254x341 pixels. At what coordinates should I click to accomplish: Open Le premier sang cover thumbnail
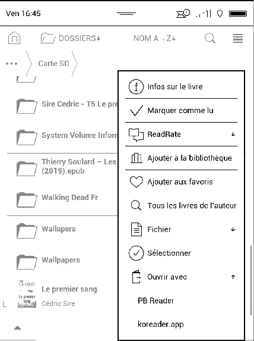[x=27, y=293]
